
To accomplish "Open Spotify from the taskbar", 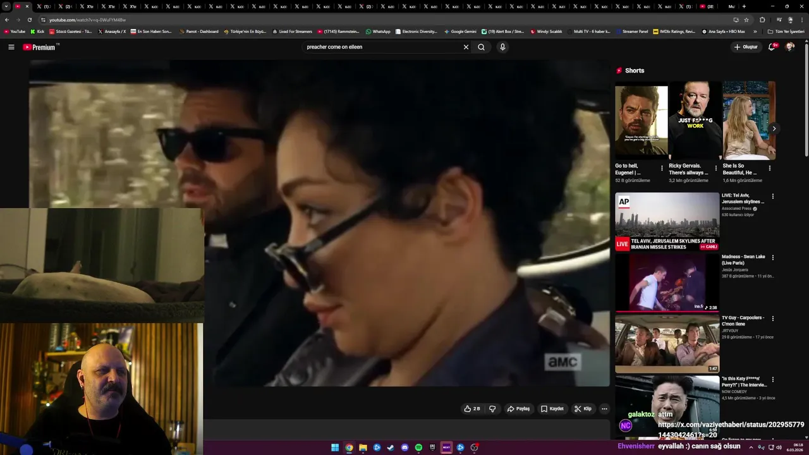I will pos(418,447).
